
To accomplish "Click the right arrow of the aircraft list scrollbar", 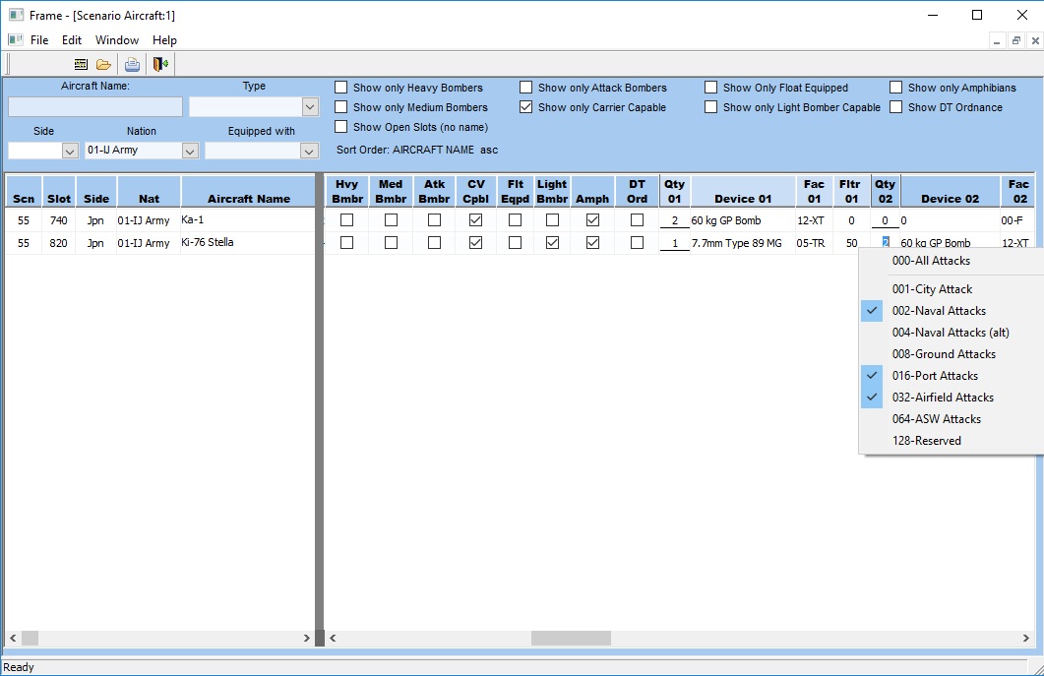I will click(306, 638).
